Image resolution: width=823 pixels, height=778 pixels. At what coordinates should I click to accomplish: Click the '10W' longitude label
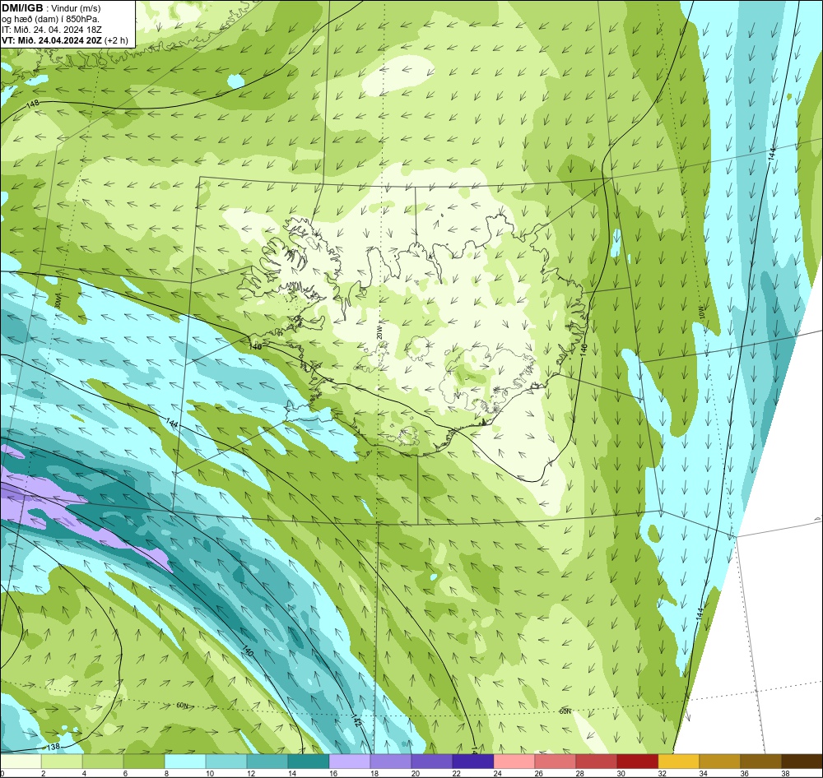point(702,313)
